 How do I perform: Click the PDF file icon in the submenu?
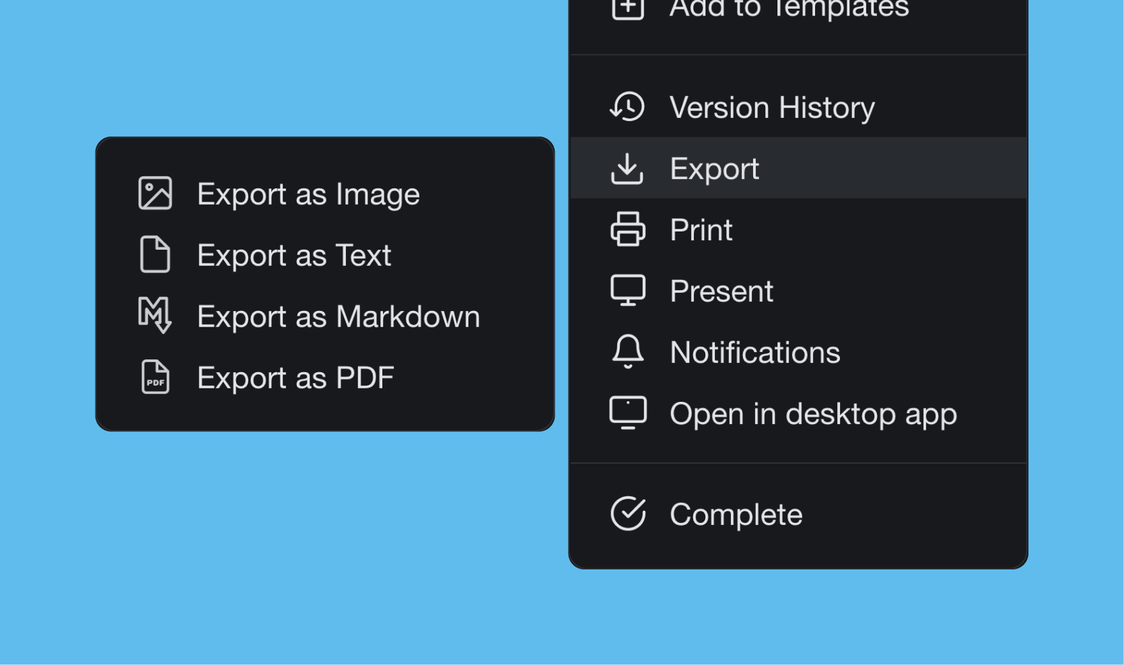coord(155,377)
